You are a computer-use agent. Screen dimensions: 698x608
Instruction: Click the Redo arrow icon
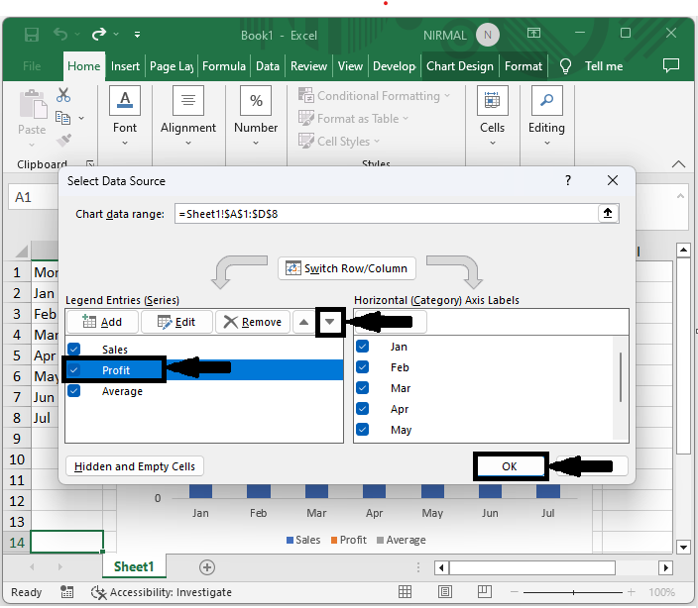click(x=97, y=36)
